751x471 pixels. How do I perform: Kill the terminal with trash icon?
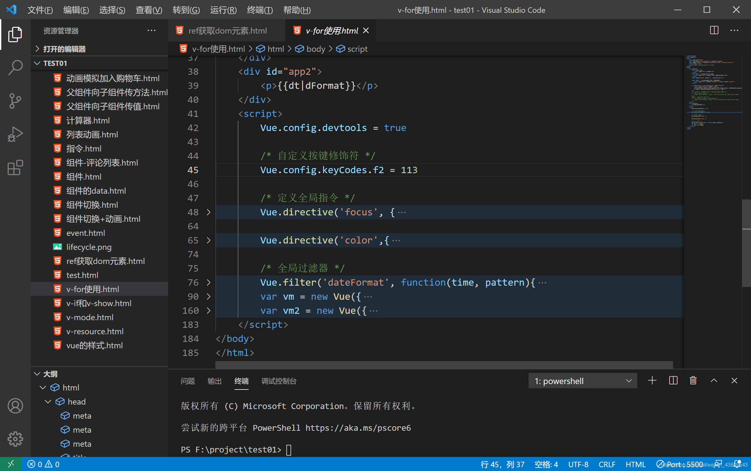(693, 381)
